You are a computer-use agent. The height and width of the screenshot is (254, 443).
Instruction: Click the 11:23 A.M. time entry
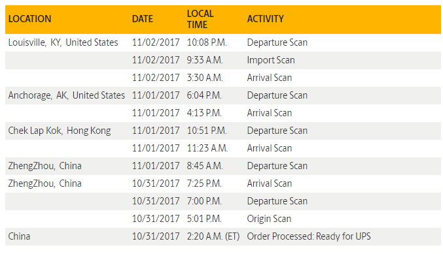(207, 148)
